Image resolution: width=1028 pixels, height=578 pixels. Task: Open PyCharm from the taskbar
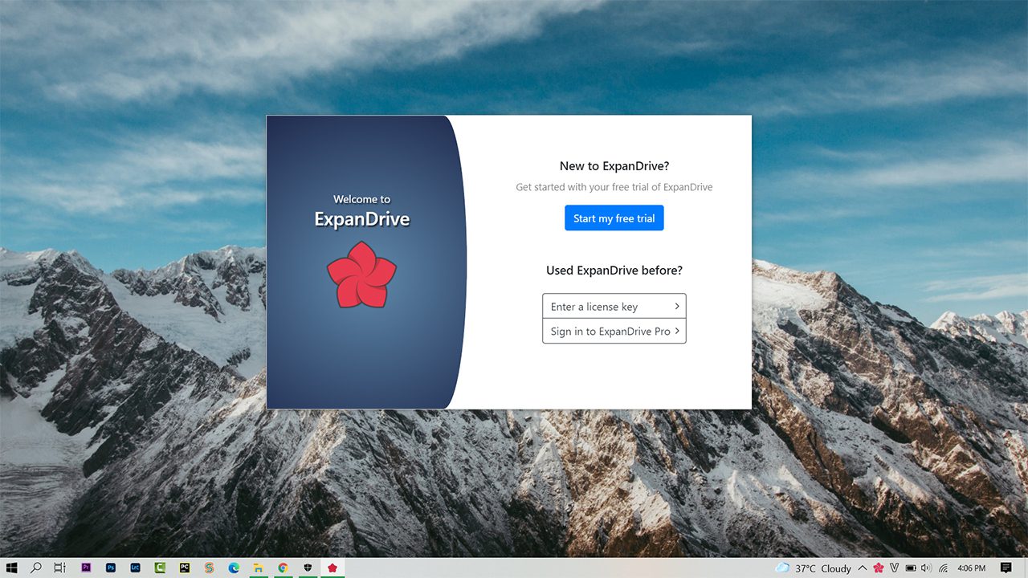click(x=185, y=568)
